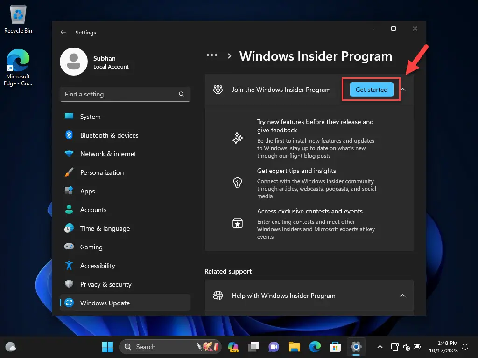Select Time & language in sidebar

[x=125, y=228]
